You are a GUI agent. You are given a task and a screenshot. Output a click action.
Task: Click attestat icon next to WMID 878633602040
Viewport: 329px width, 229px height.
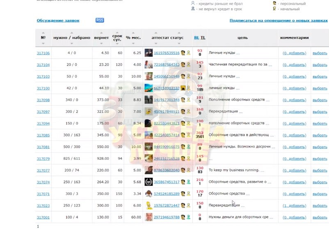(183, 170)
